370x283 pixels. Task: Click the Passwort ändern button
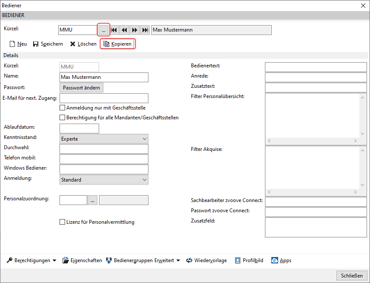(81, 88)
